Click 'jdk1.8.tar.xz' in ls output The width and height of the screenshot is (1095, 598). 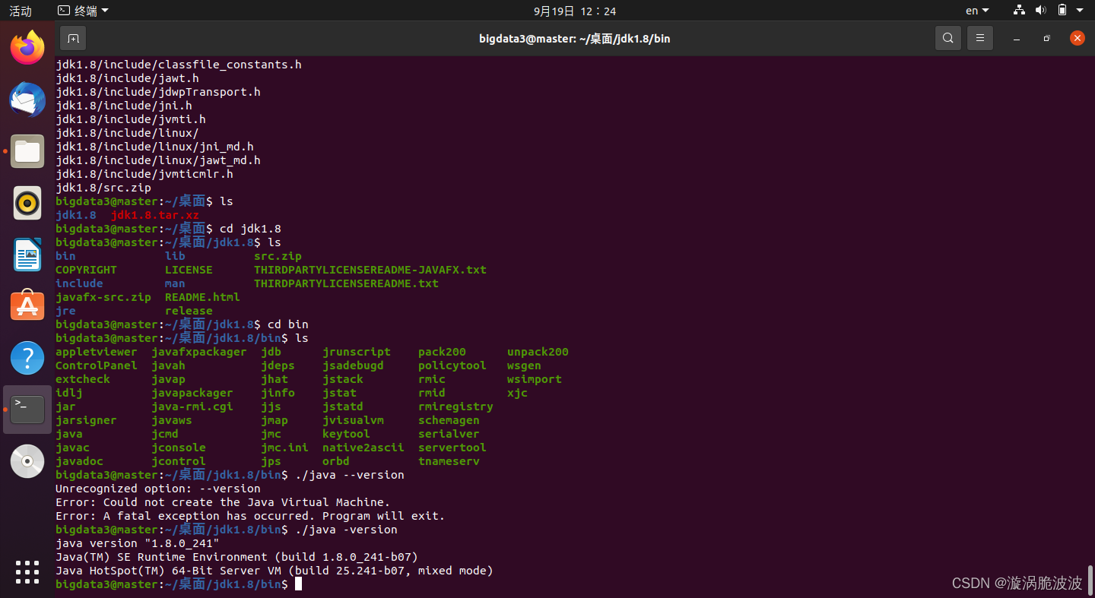(155, 215)
